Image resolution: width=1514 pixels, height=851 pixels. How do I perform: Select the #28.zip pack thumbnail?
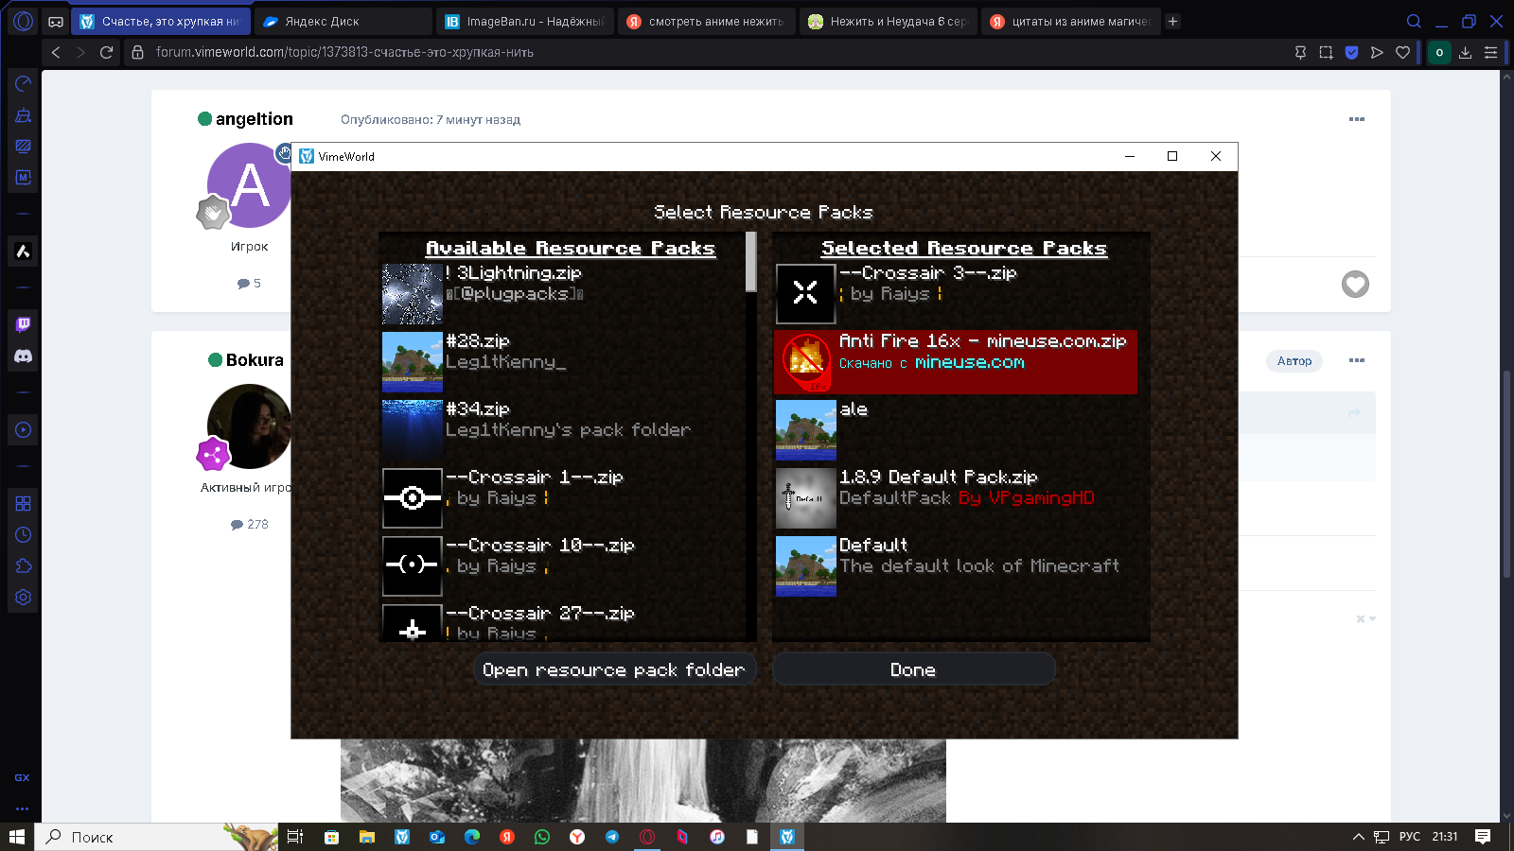[x=412, y=362]
